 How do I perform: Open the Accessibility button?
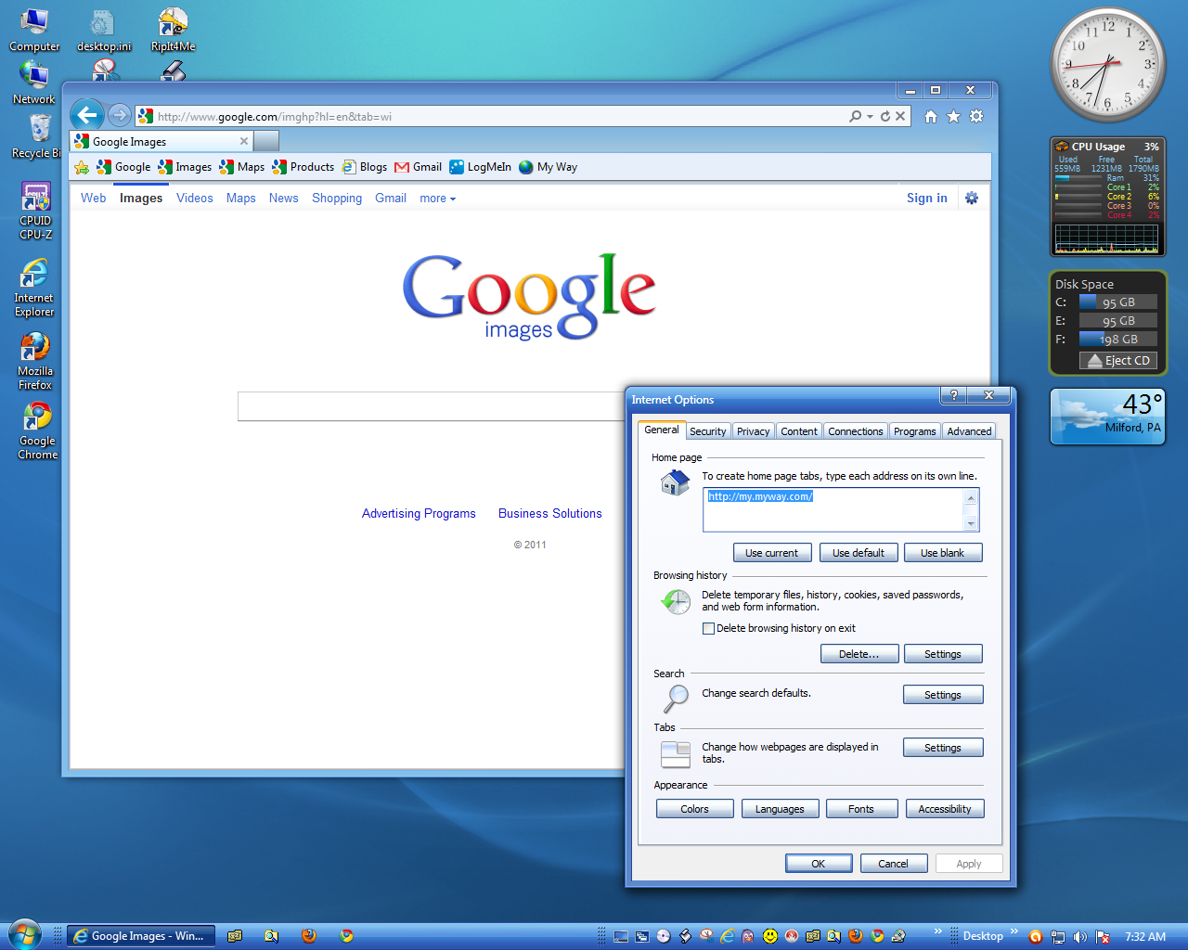tap(945, 809)
